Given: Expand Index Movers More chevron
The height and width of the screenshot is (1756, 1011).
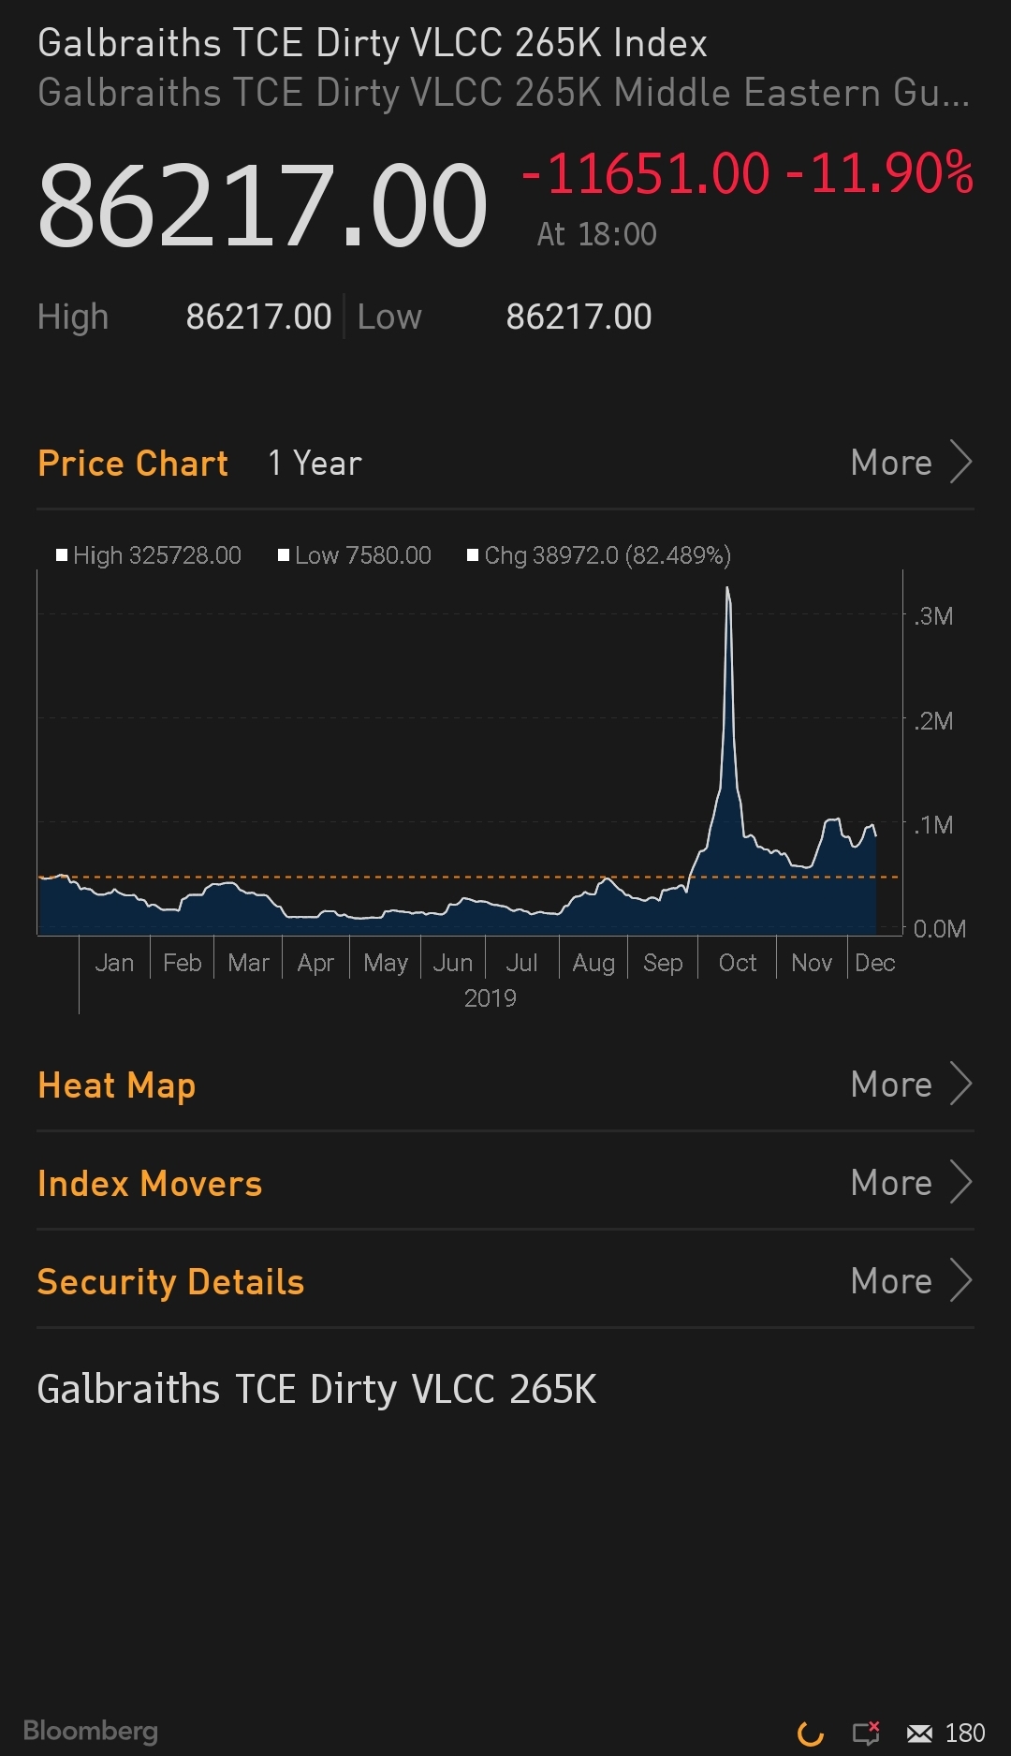Looking at the screenshot, I should [x=961, y=1182].
